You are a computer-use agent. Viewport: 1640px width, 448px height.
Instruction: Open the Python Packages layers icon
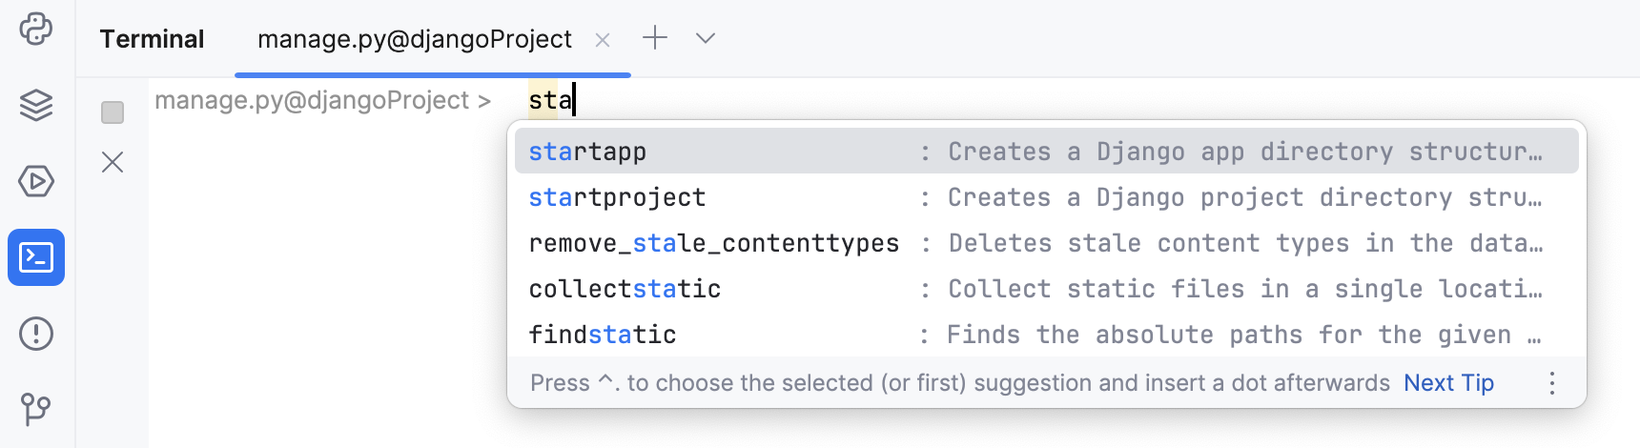coord(36,105)
